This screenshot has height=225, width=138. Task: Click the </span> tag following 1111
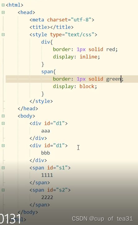[x=40, y=183]
